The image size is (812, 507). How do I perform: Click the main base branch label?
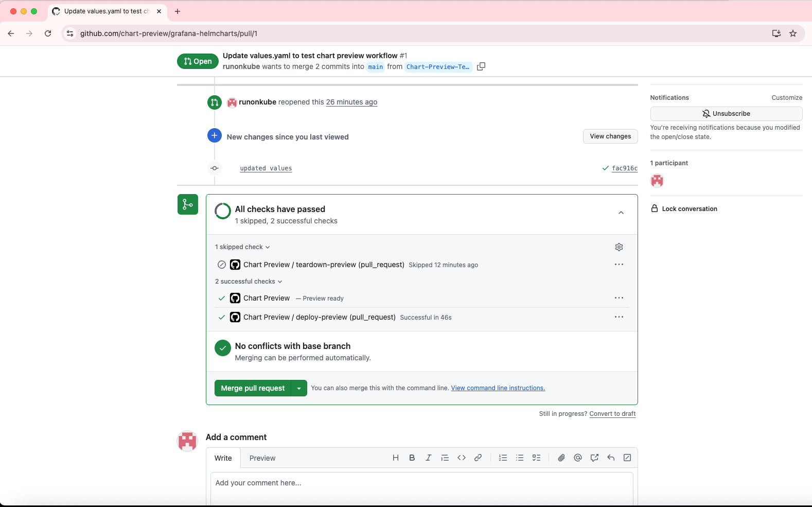pos(376,67)
